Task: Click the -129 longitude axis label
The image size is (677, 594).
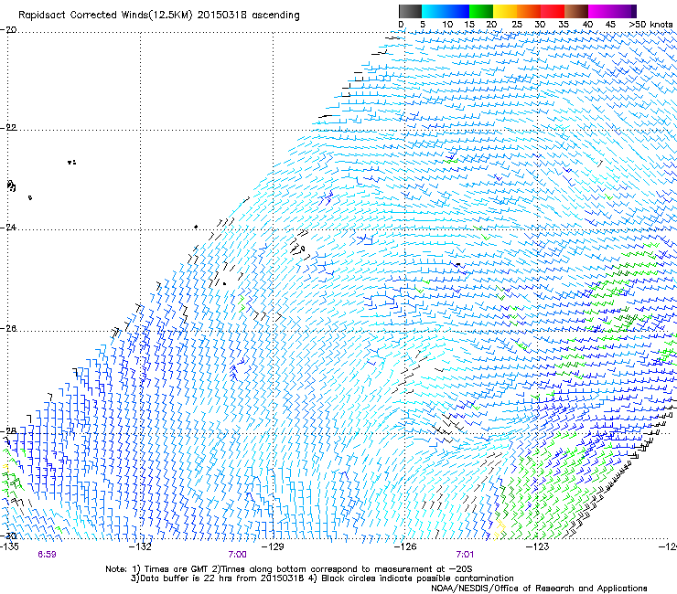Action: click(x=273, y=546)
